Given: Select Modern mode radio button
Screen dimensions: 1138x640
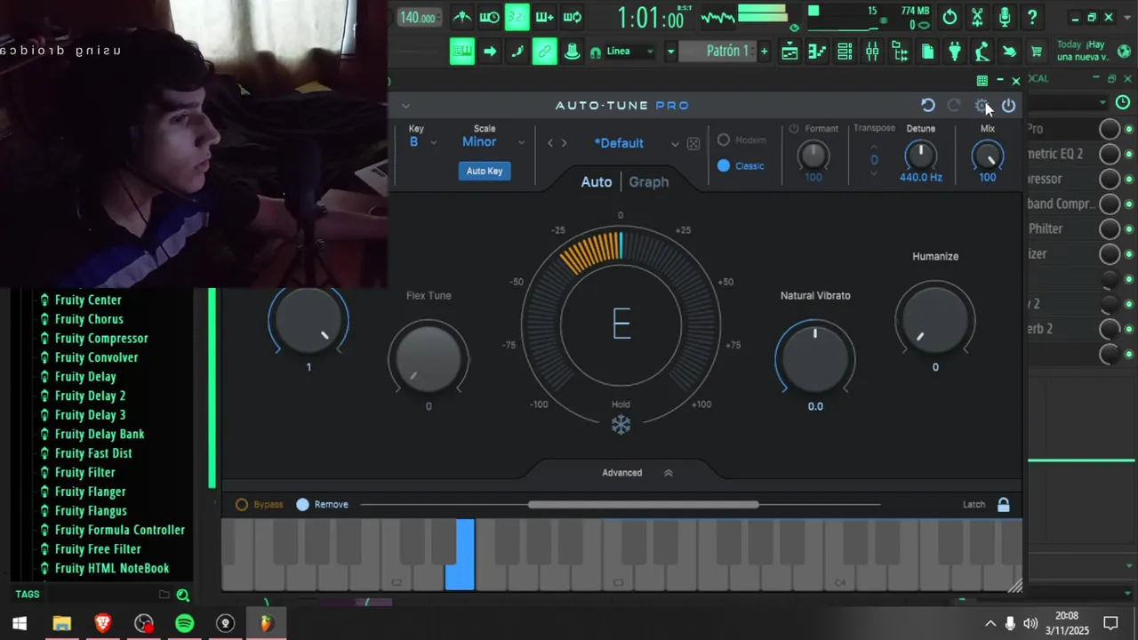Looking at the screenshot, I should pos(724,140).
